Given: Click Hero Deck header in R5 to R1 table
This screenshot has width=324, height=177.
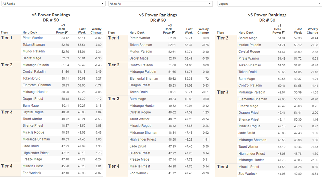Looking at the screenshot, I should (137, 32).
